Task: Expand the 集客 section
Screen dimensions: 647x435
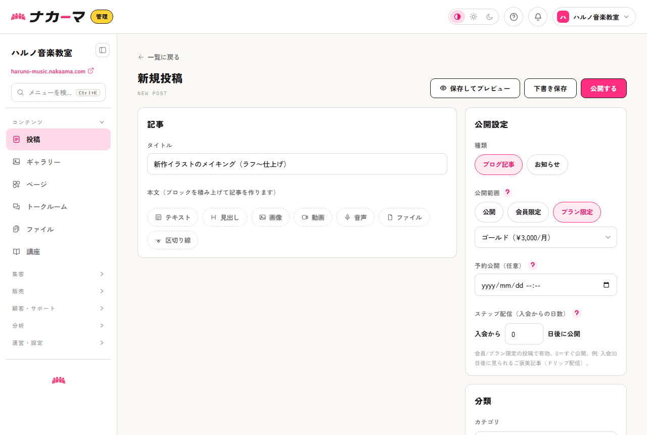Action: coord(58,274)
